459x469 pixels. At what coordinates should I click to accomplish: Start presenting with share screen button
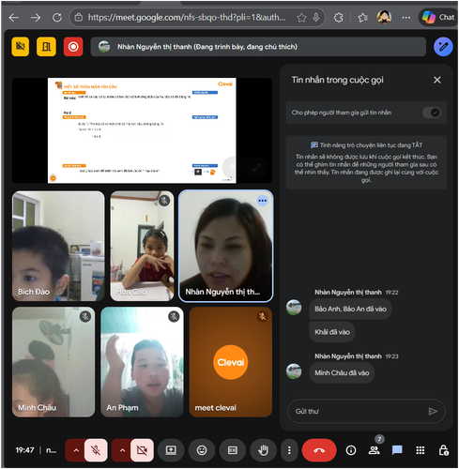click(171, 450)
